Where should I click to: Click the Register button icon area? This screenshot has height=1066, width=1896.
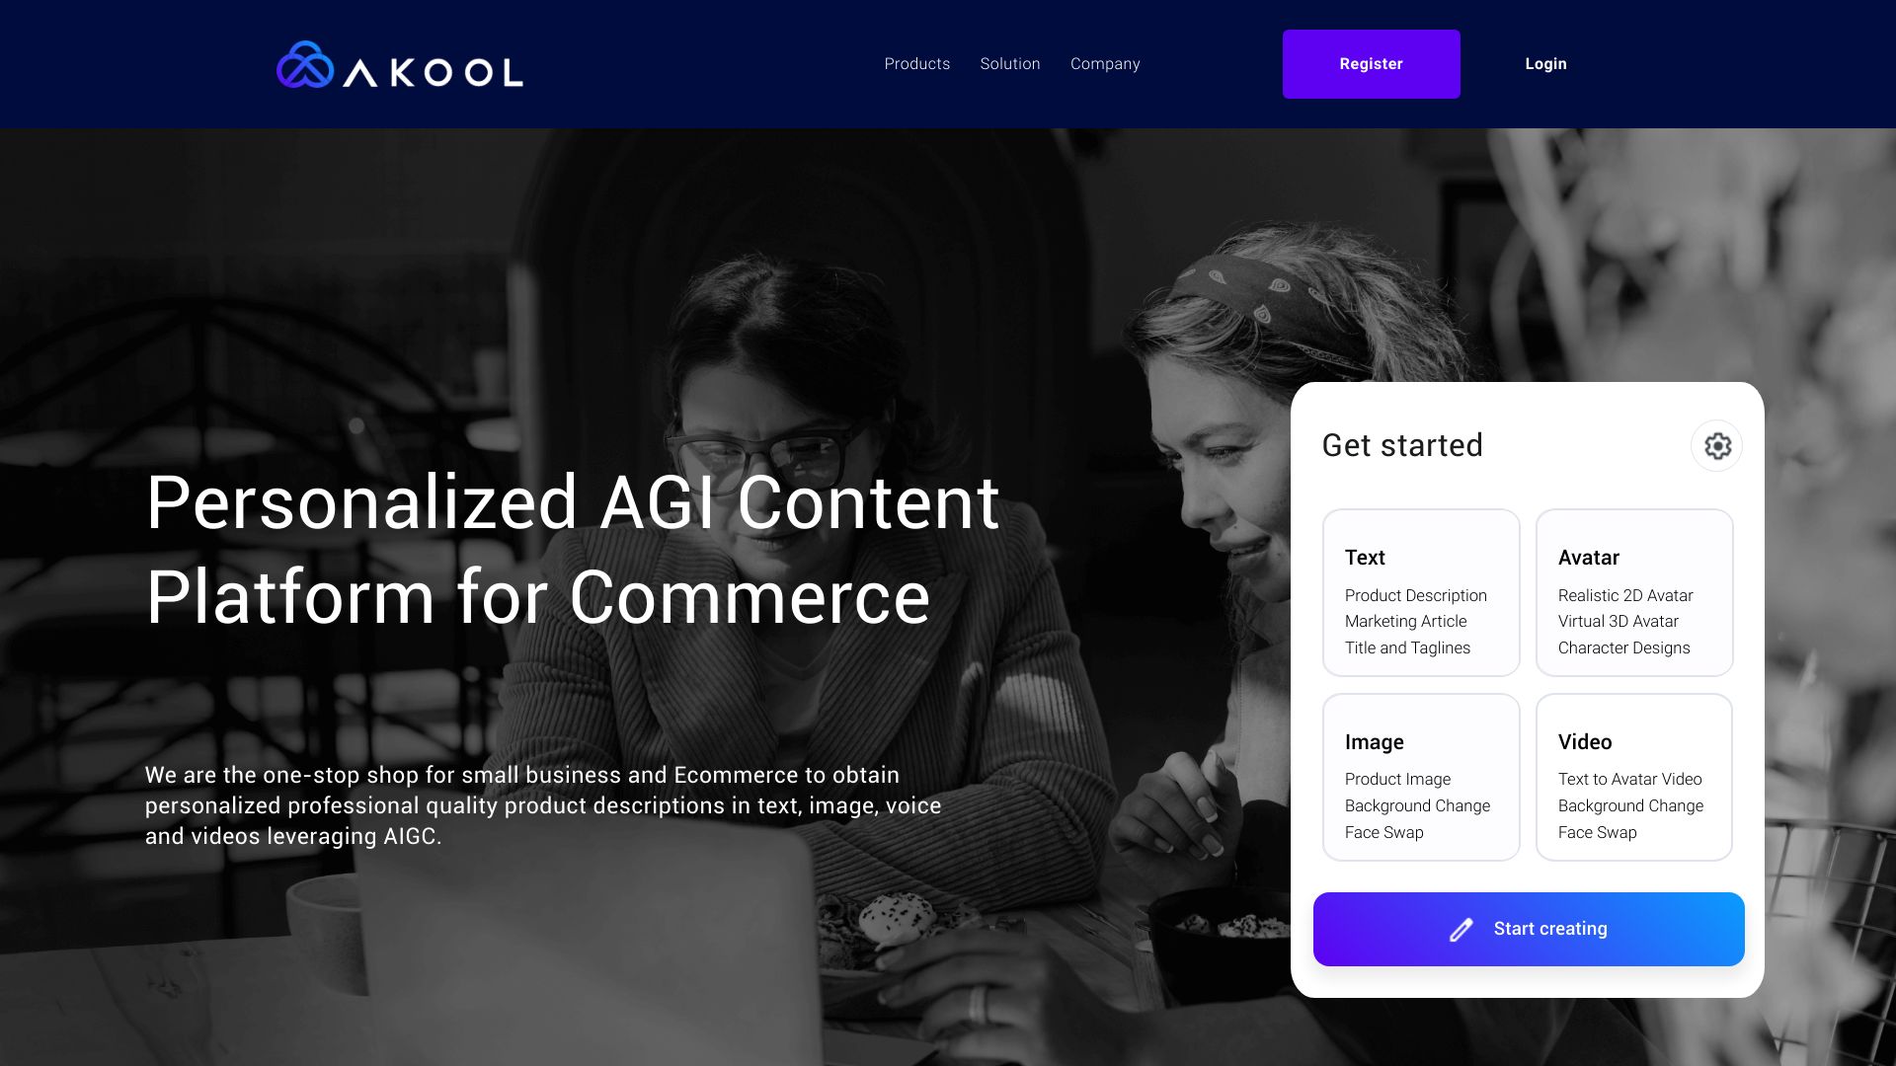pos(1372,64)
